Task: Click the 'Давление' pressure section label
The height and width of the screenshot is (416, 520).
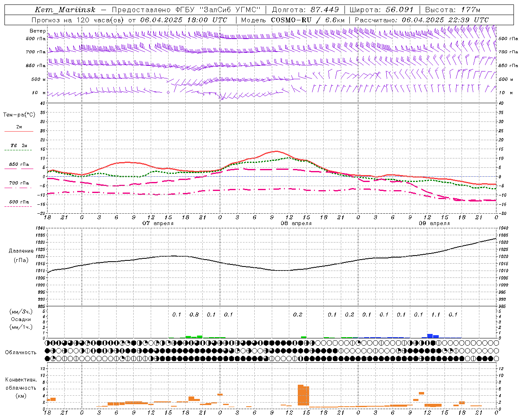Action: (21, 251)
